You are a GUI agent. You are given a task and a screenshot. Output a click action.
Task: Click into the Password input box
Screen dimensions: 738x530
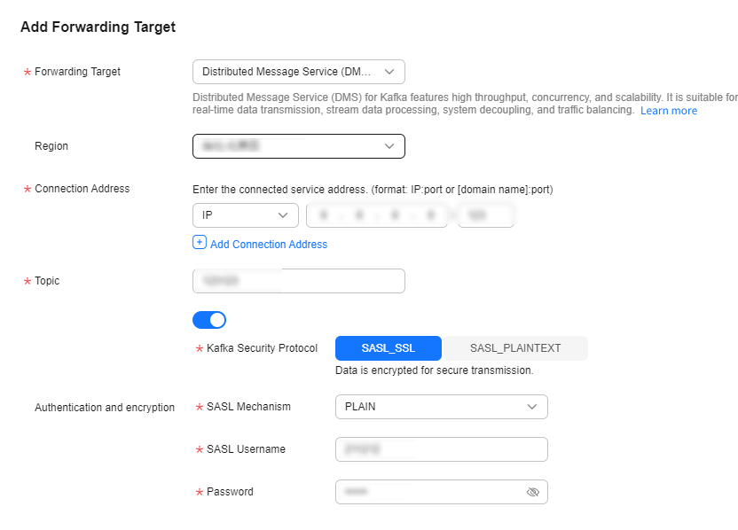(x=442, y=492)
